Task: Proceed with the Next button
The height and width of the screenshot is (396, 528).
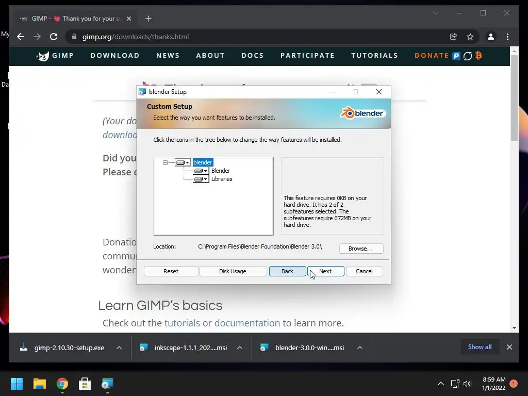Action: coord(326,271)
